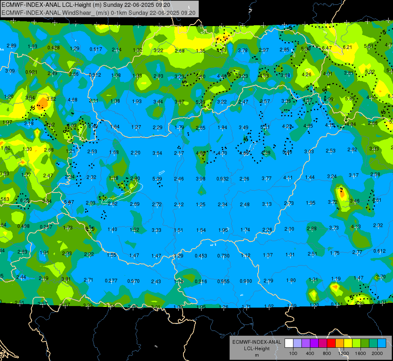Click the wind shear value '0.955'
The height and width of the screenshot is (361, 393).
(x=223, y=281)
